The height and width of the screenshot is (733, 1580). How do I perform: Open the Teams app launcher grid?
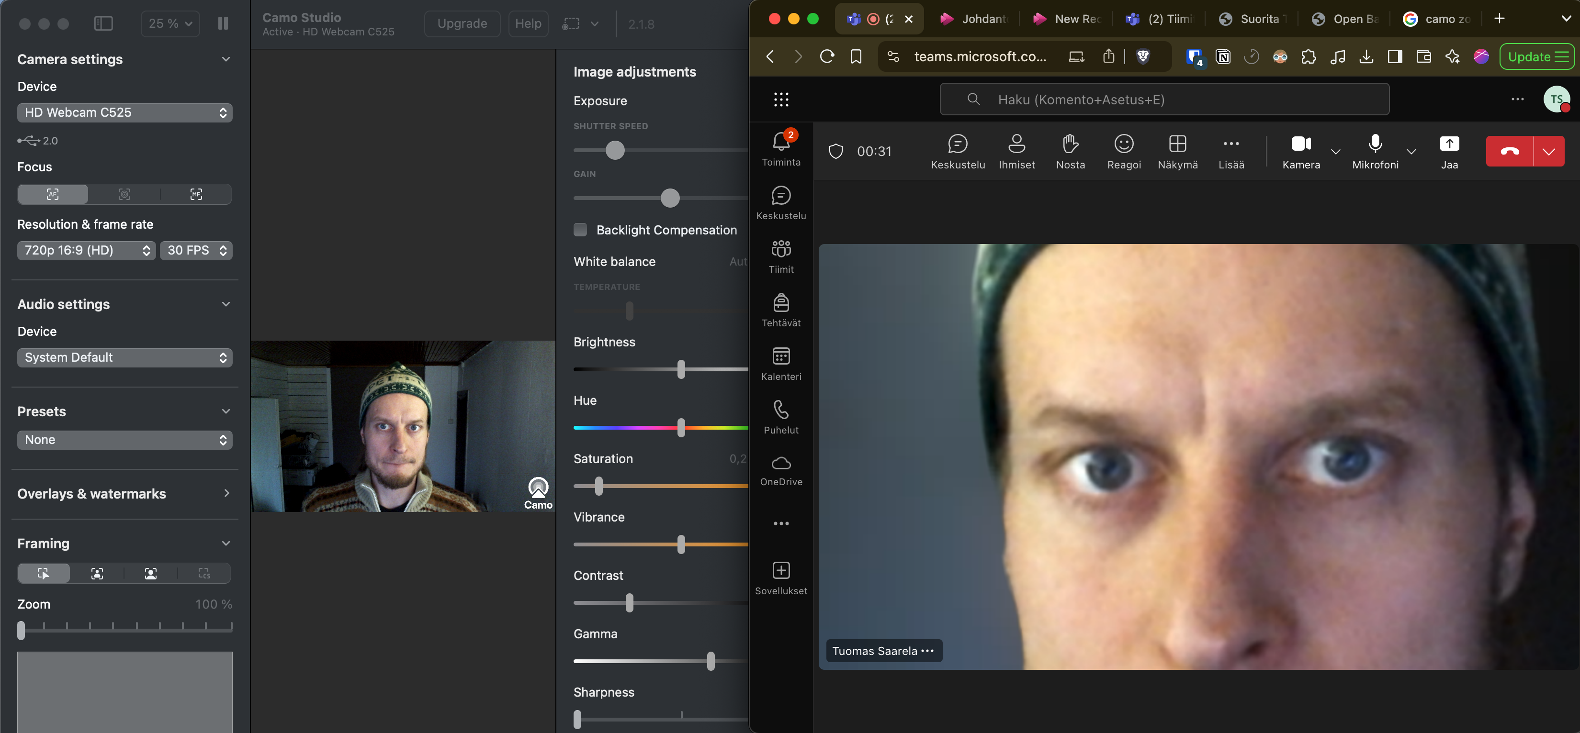781,100
